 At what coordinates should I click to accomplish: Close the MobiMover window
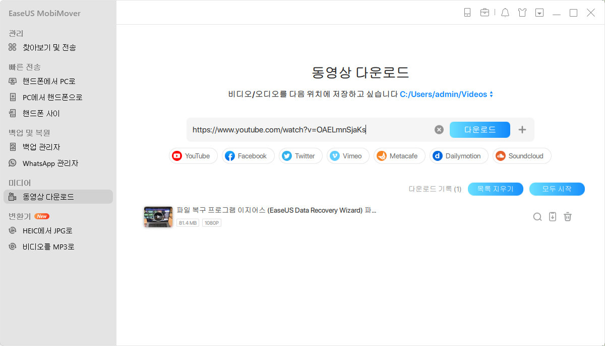591,13
